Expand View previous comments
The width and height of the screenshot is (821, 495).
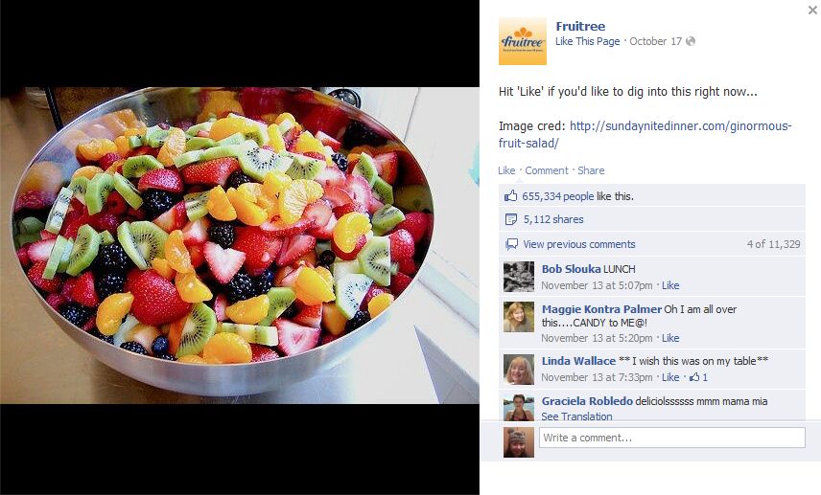coord(578,244)
